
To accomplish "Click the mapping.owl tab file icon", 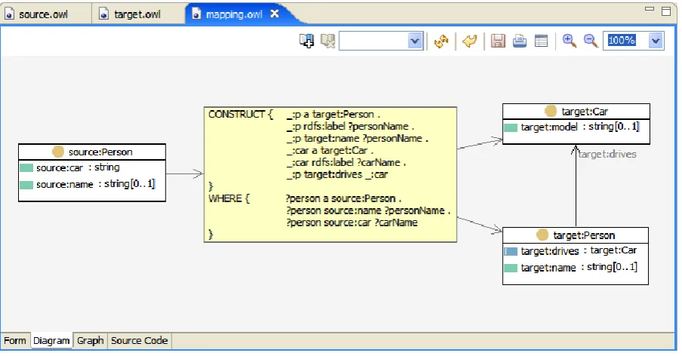I will click(196, 14).
